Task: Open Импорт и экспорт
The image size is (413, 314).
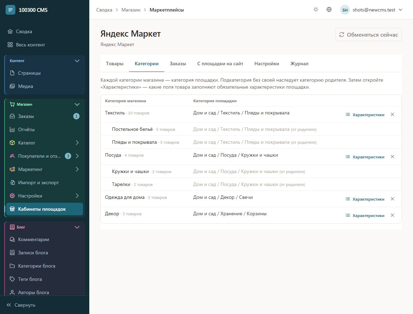Action: tap(45, 182)
